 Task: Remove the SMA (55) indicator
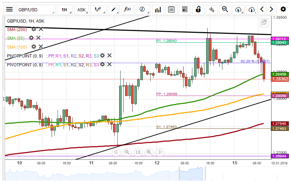[39, 38]
